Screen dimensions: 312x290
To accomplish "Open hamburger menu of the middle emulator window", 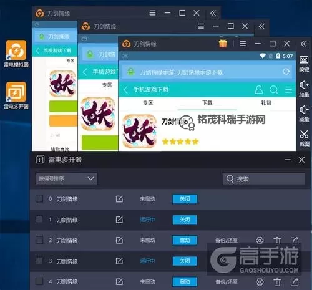I will (x=201, y=26).
